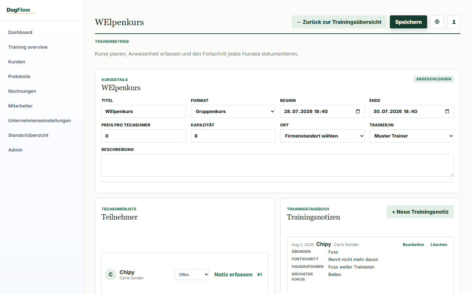Focus the Preis pro Teilnehmer field
471x294 pixels.
pos(144,136)
